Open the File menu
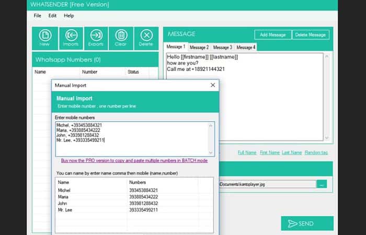Viewport: 366px width, 235px height. pos(37,16)
